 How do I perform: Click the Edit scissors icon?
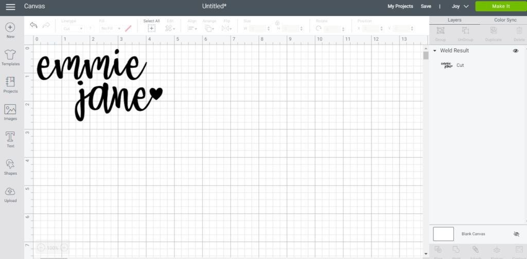pyautogui.click(x=170, y=28)
